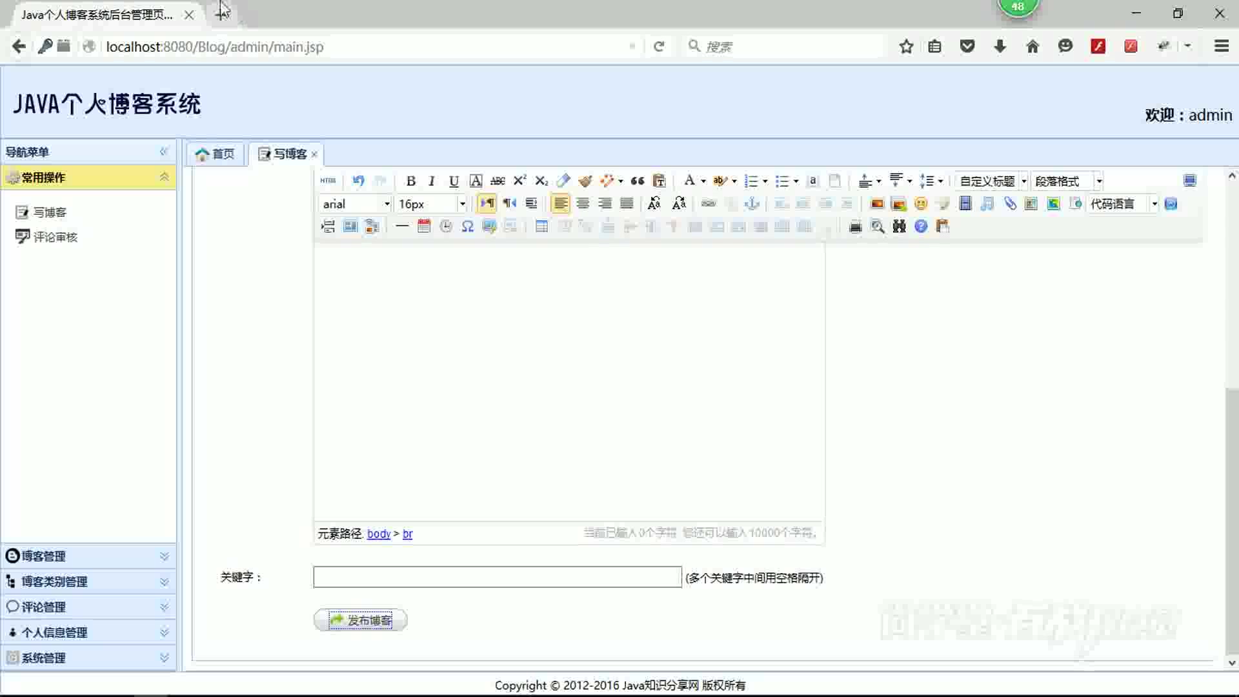Justify the text
This screenshot has width=1239, height=697.
click(627, 204)
